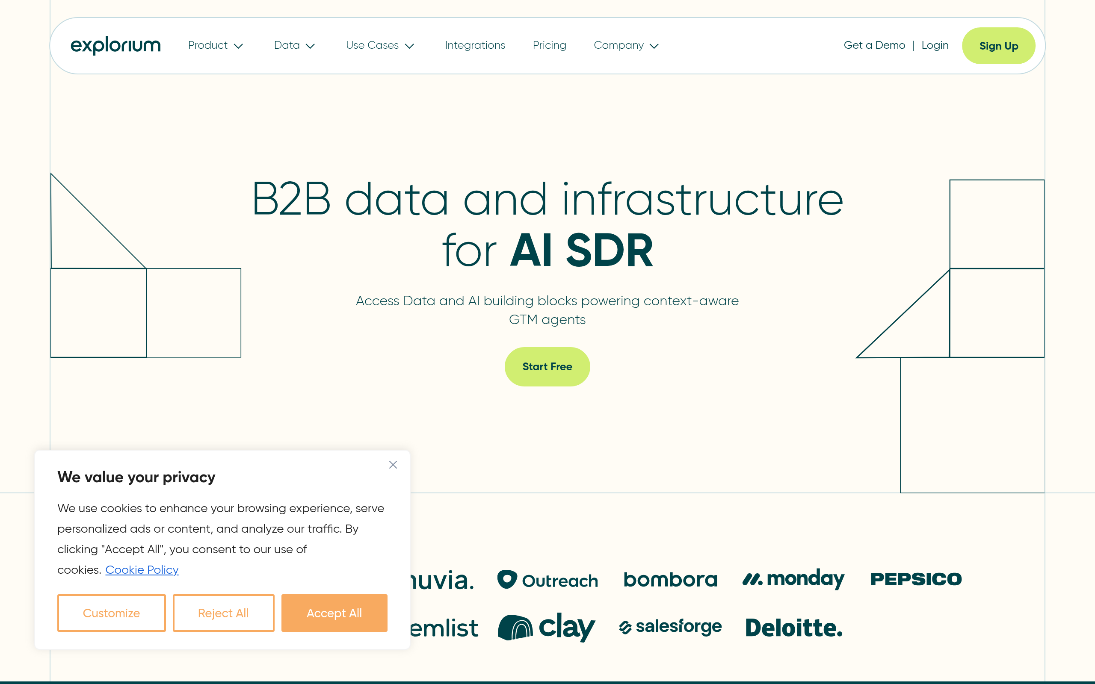The image size is (1095, 684).
Task: Accept all cookies
Action: pyautogui.click(x=334, y=613)
